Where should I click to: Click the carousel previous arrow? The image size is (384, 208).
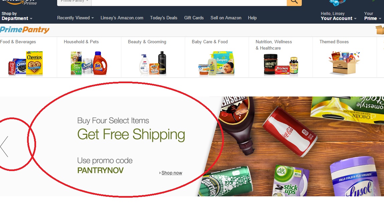tap(4, 146)
